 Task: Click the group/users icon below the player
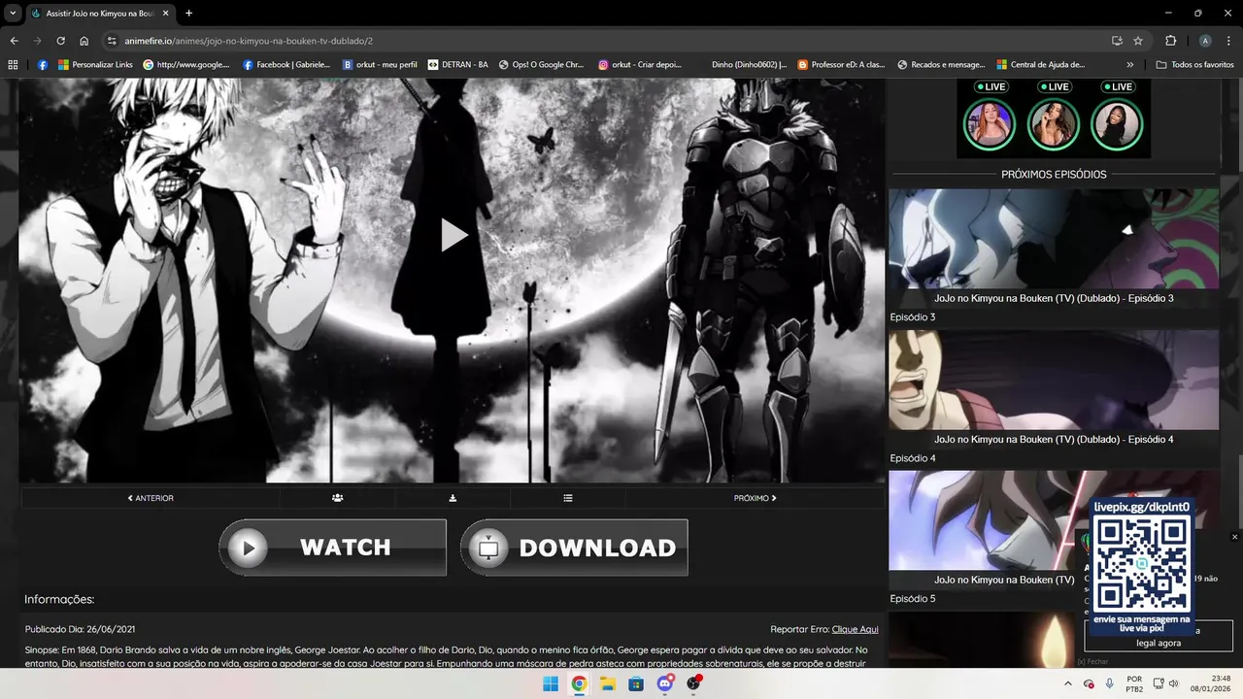click(337, 498)
